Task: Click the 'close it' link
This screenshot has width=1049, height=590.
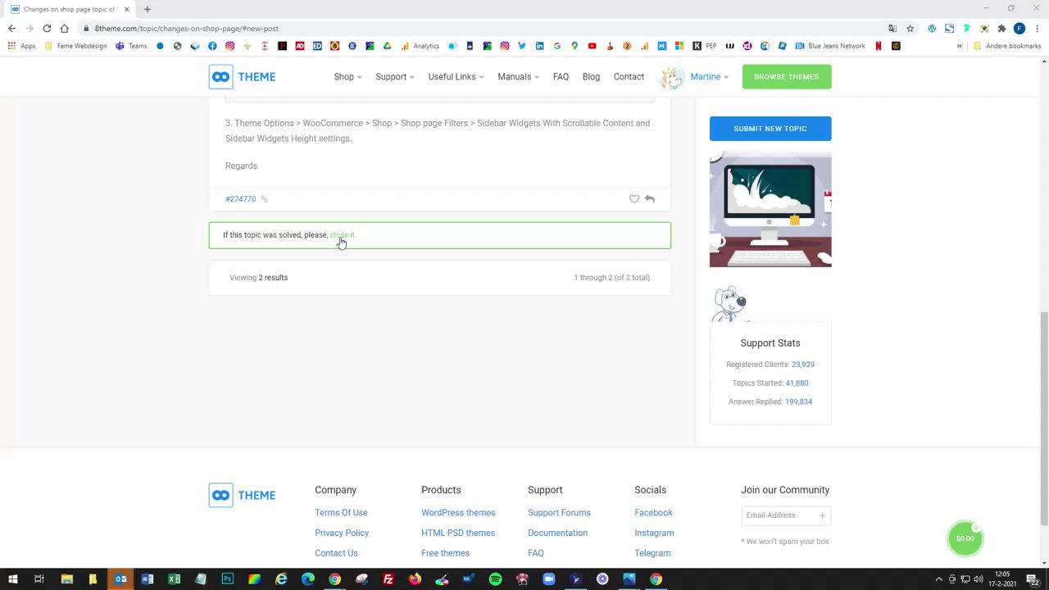Action: click(343, 235)
